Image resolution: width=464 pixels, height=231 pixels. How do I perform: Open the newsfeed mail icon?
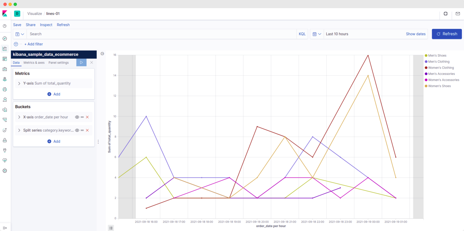coord(458,14)
